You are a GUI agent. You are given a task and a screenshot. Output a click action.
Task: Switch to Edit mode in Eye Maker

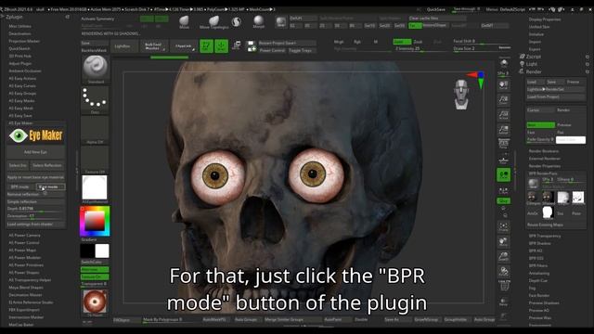(x=50, y=186)
